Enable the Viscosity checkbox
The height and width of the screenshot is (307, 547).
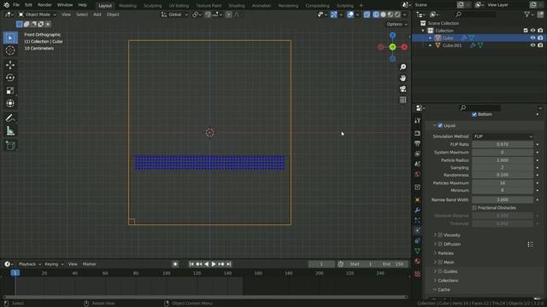[x=440, y=235]
